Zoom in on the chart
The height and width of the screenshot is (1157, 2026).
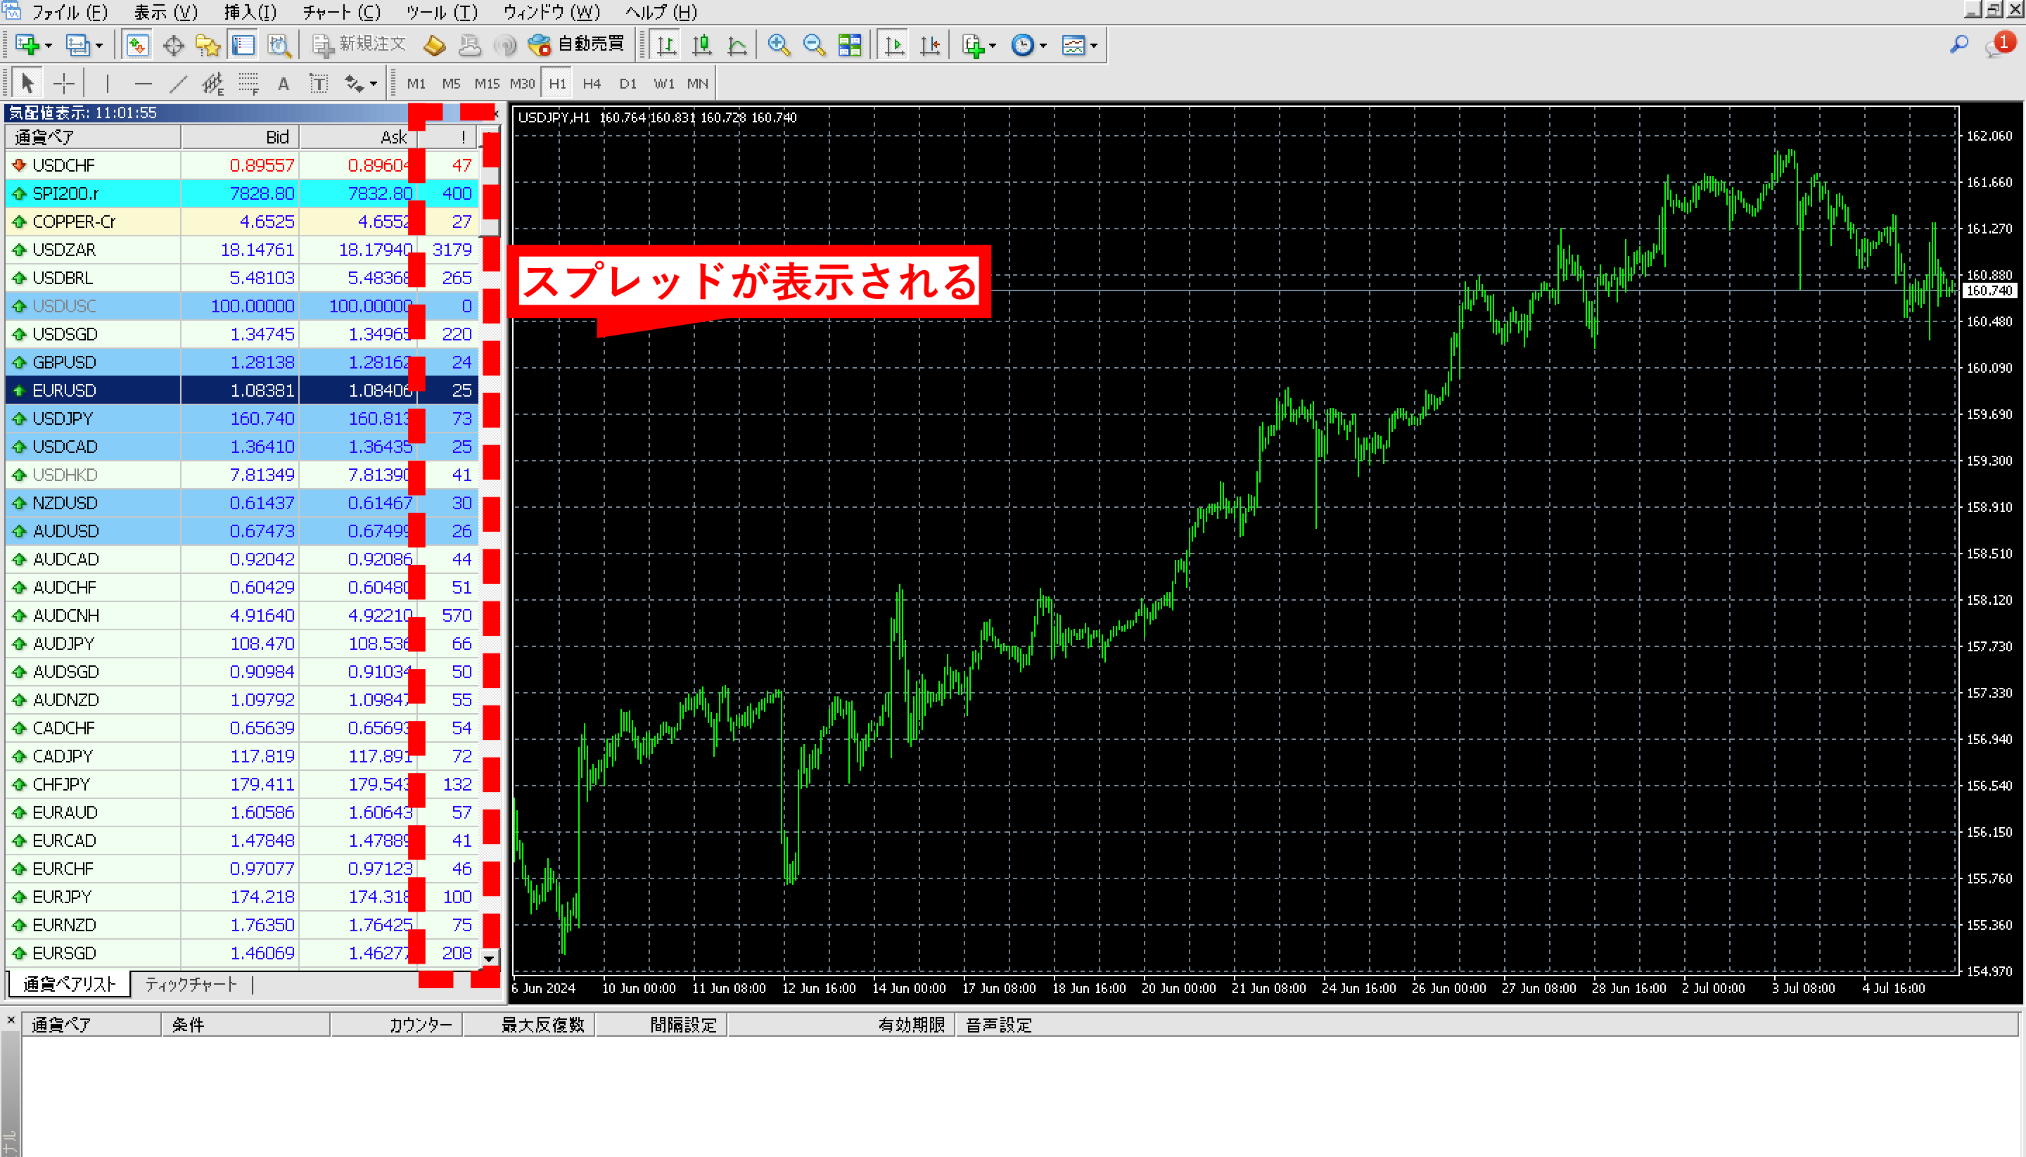[x=779, y=45]
